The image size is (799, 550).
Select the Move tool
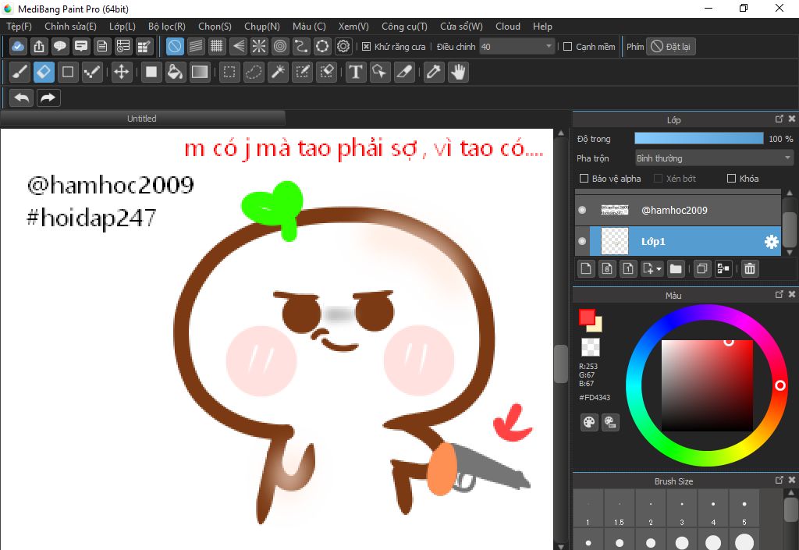121,72
